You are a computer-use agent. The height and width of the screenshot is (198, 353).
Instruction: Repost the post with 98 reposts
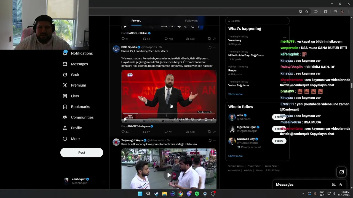(146, 39)
